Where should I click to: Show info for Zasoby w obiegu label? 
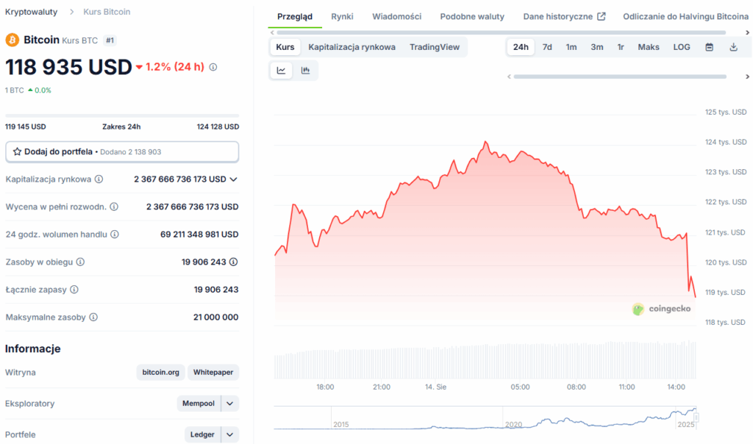pyautogui.click(x=80, y=262)
